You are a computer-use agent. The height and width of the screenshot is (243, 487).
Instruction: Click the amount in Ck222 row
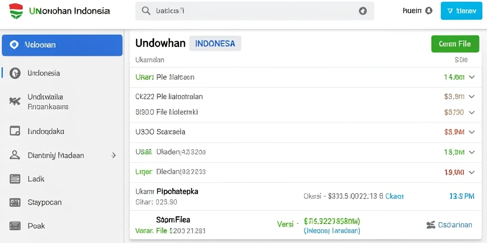click(454, 97)
